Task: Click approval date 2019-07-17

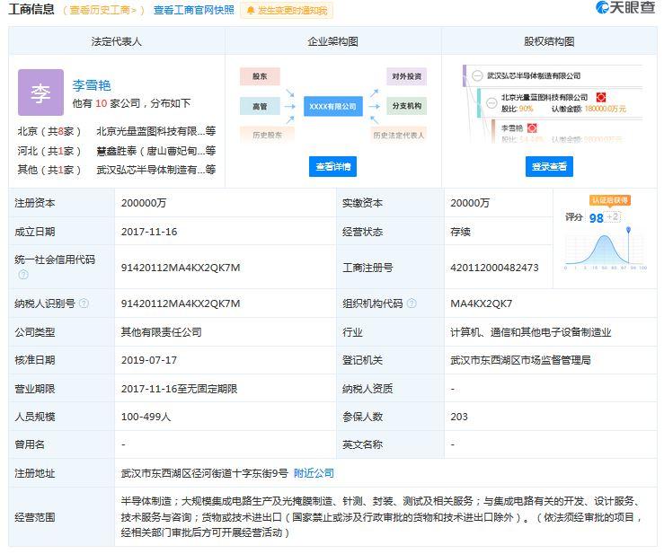Action: coord(149,360)
